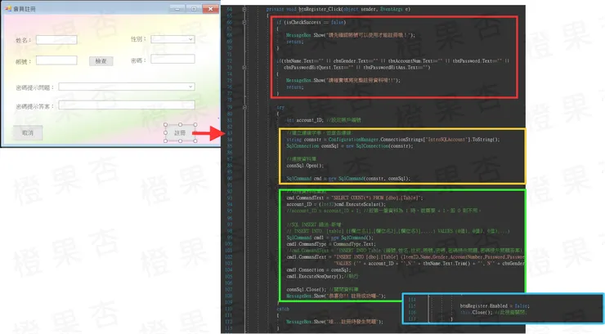Click the 'SqlCommand cmd1 = new SqlCommand();' line
The image size is (605, 334).
point(330,238)
